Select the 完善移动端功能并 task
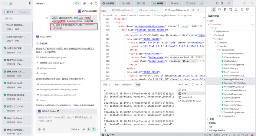This screenshot has width=256, height=136. [x=16, y=39]
